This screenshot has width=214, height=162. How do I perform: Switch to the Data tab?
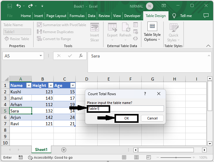(x=92, y=16)
